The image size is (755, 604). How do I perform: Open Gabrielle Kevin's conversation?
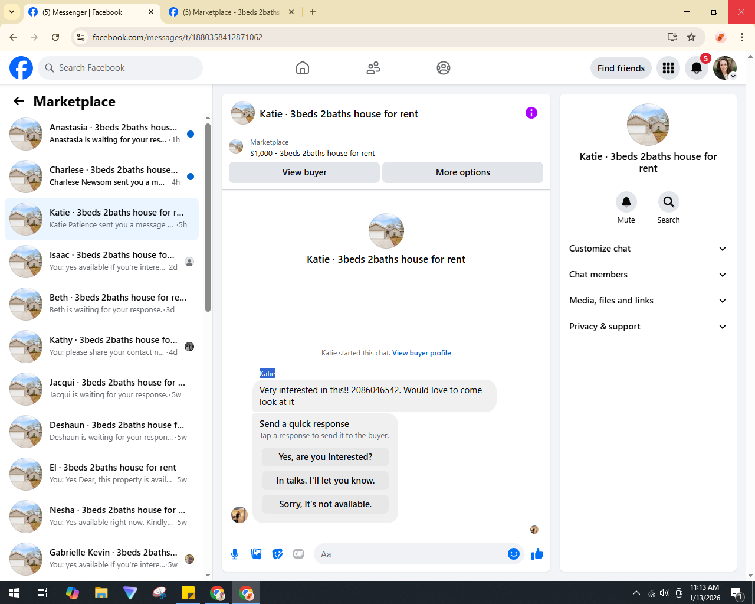pos(101,559)
